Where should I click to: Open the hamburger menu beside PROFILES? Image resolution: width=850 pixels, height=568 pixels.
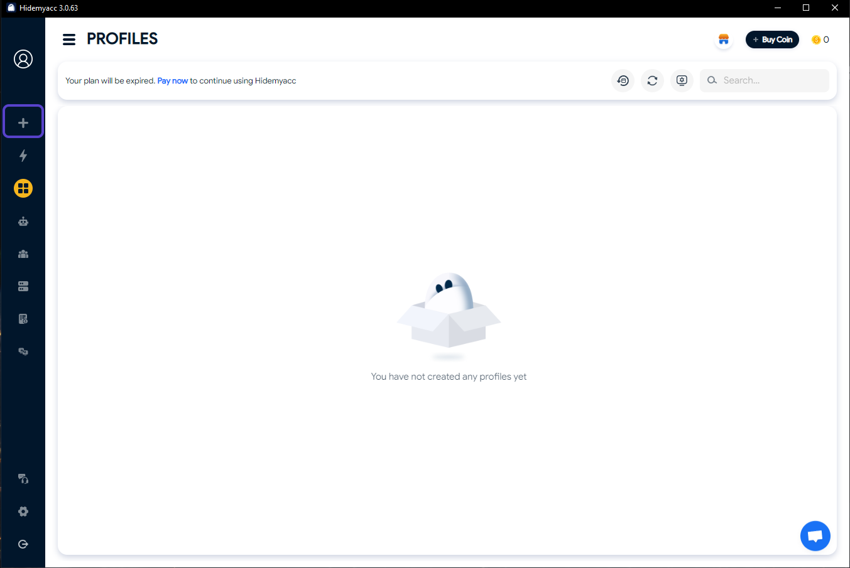(x=69, y=39)
